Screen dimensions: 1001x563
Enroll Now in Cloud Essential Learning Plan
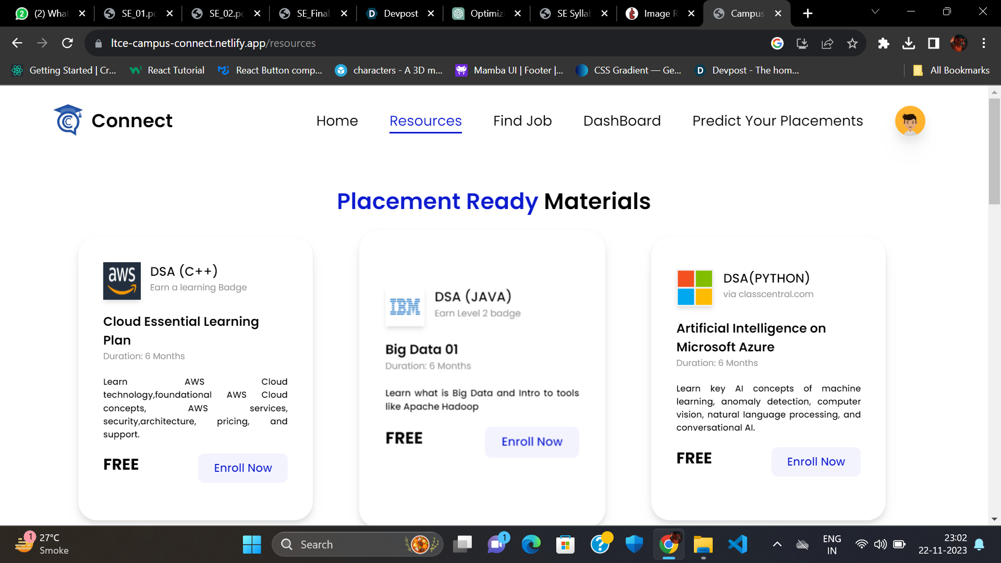pyautogui.click(x=242, y=468)
